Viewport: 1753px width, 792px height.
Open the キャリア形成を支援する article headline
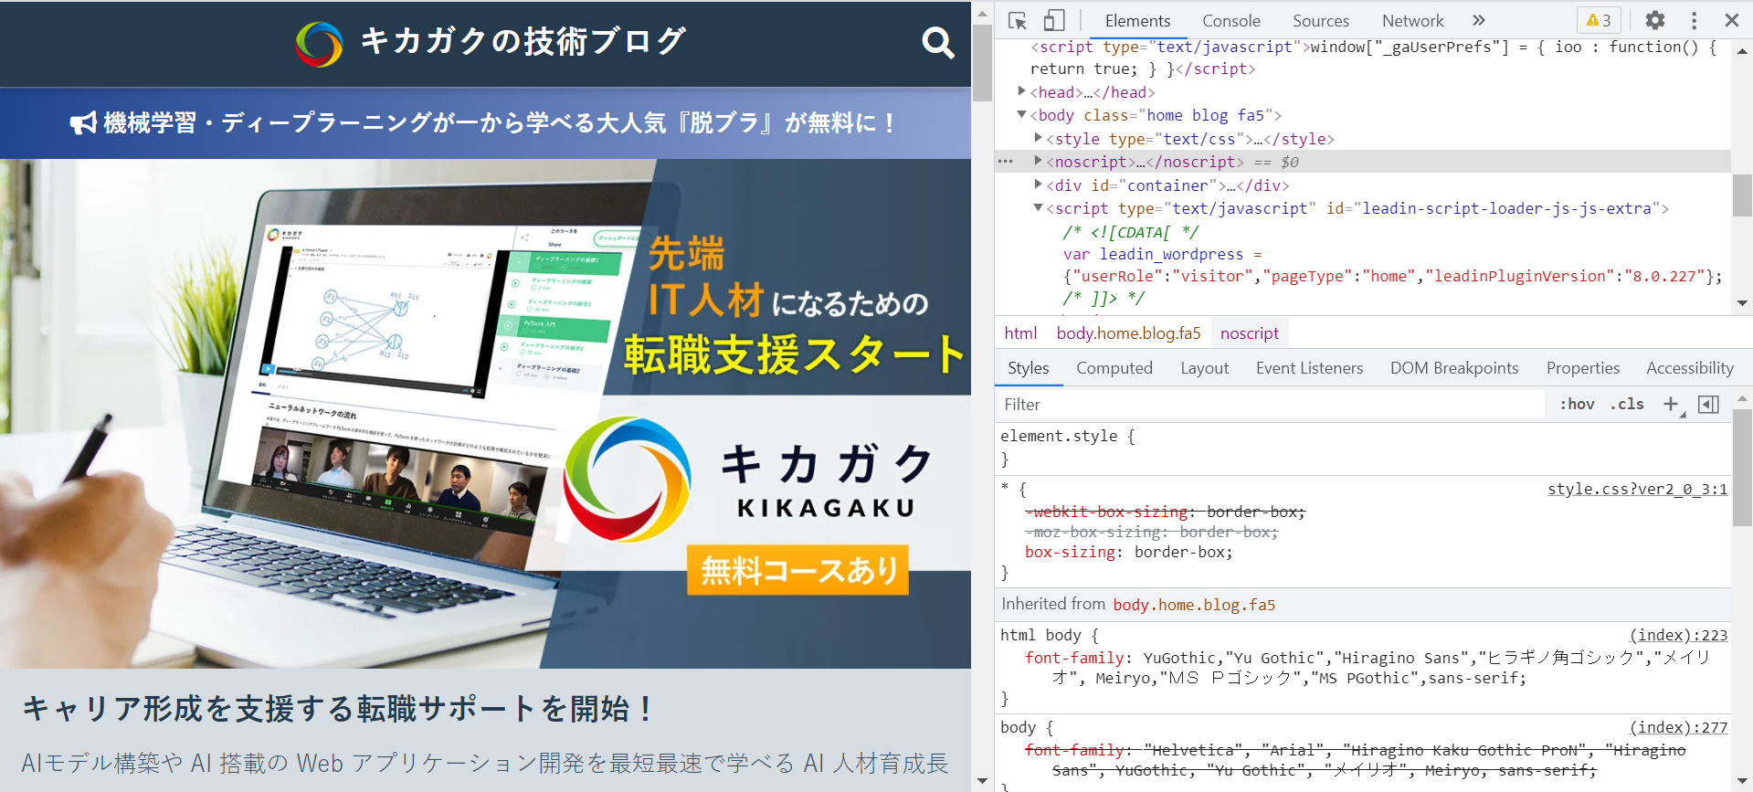click(337, 709)
